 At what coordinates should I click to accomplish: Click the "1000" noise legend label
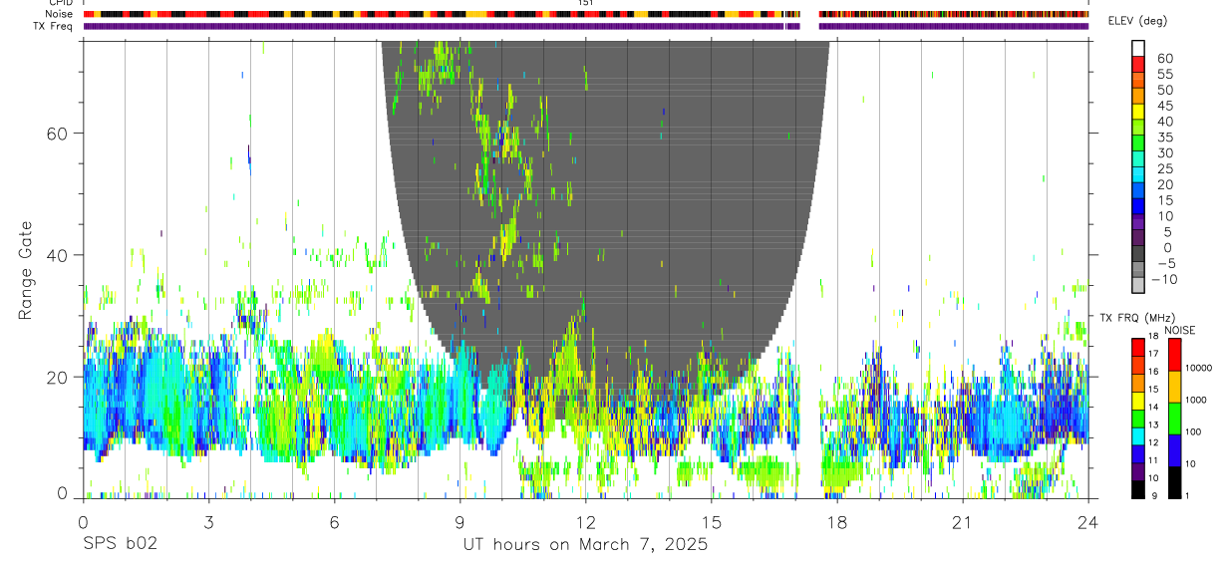[1195, 401]
